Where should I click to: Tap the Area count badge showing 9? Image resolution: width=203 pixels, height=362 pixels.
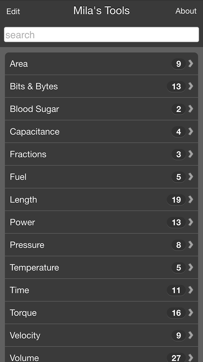(178, 64)
